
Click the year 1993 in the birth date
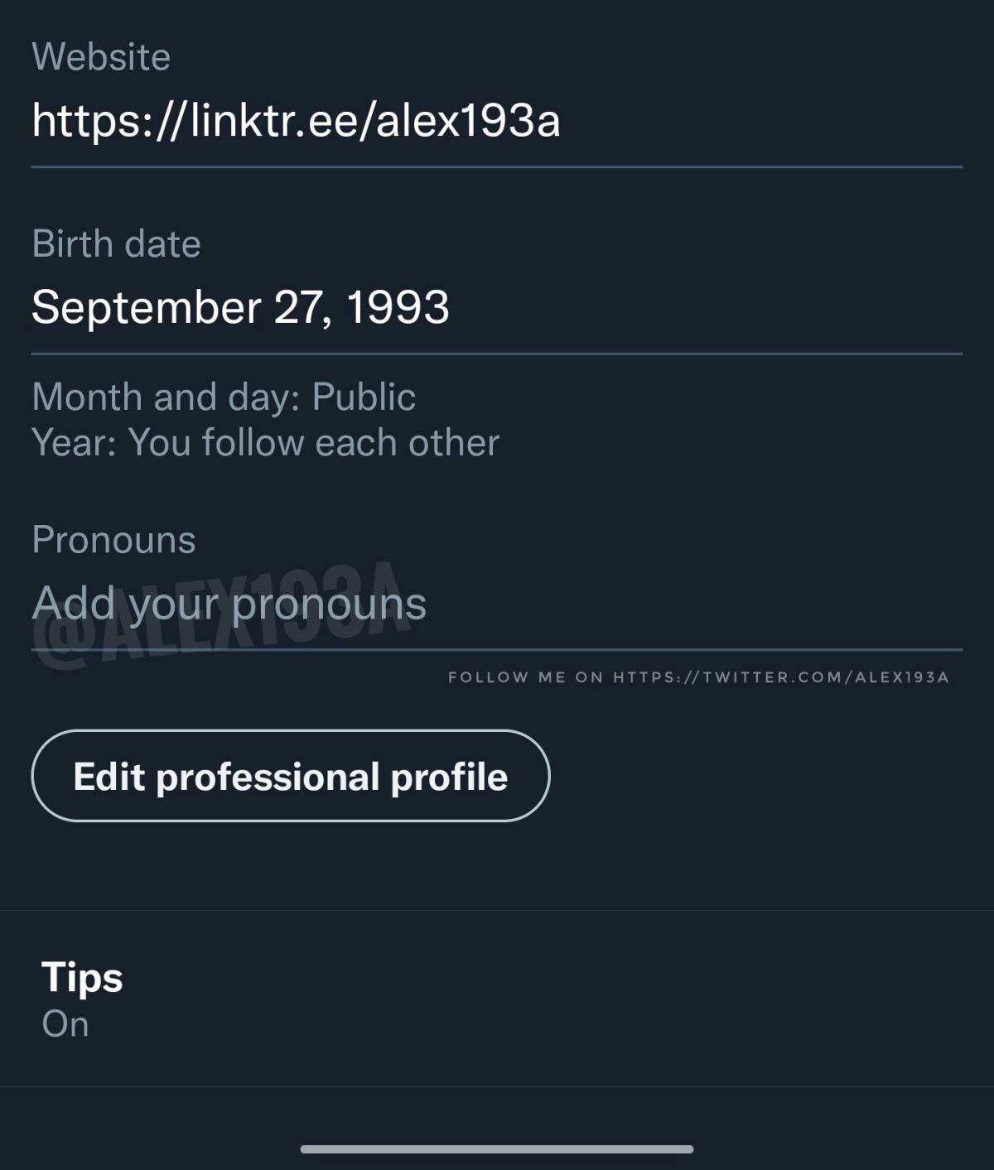coord(398,307)
